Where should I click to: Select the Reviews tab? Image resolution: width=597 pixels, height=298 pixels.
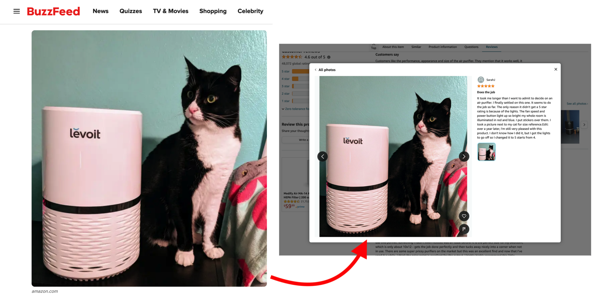(x=491, y=47)
